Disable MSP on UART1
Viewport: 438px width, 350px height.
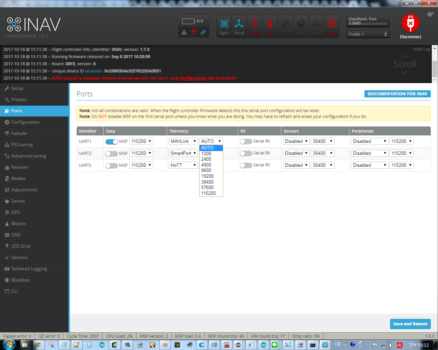click(112, 142)
